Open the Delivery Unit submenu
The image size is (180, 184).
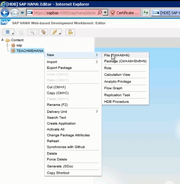tap(73, 111)
